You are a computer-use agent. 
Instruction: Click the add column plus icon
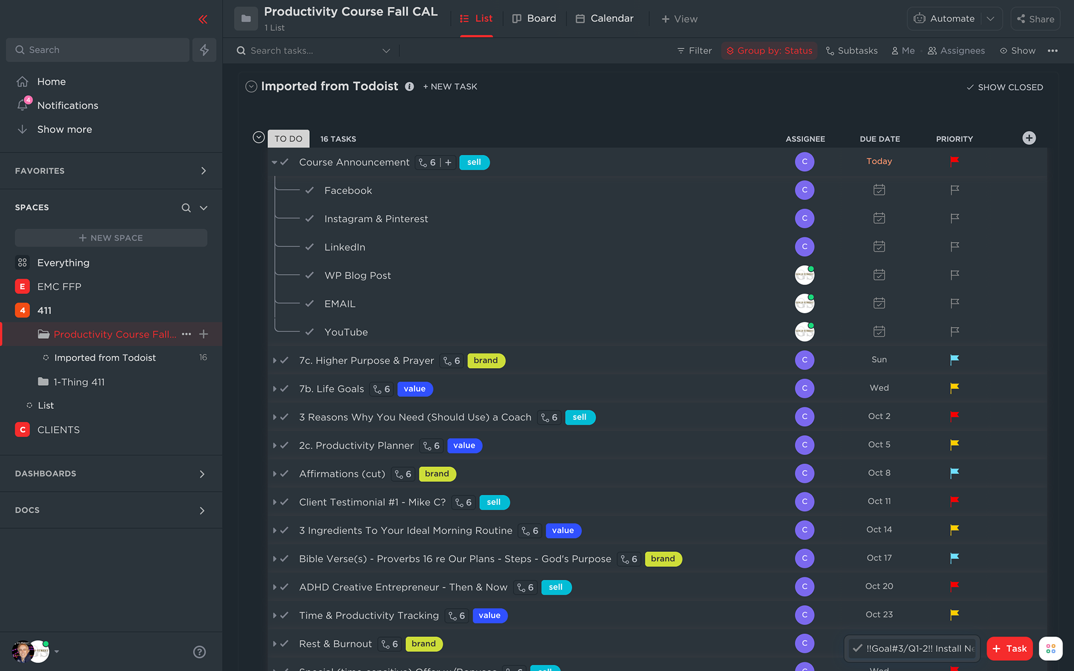point(1029,138)
